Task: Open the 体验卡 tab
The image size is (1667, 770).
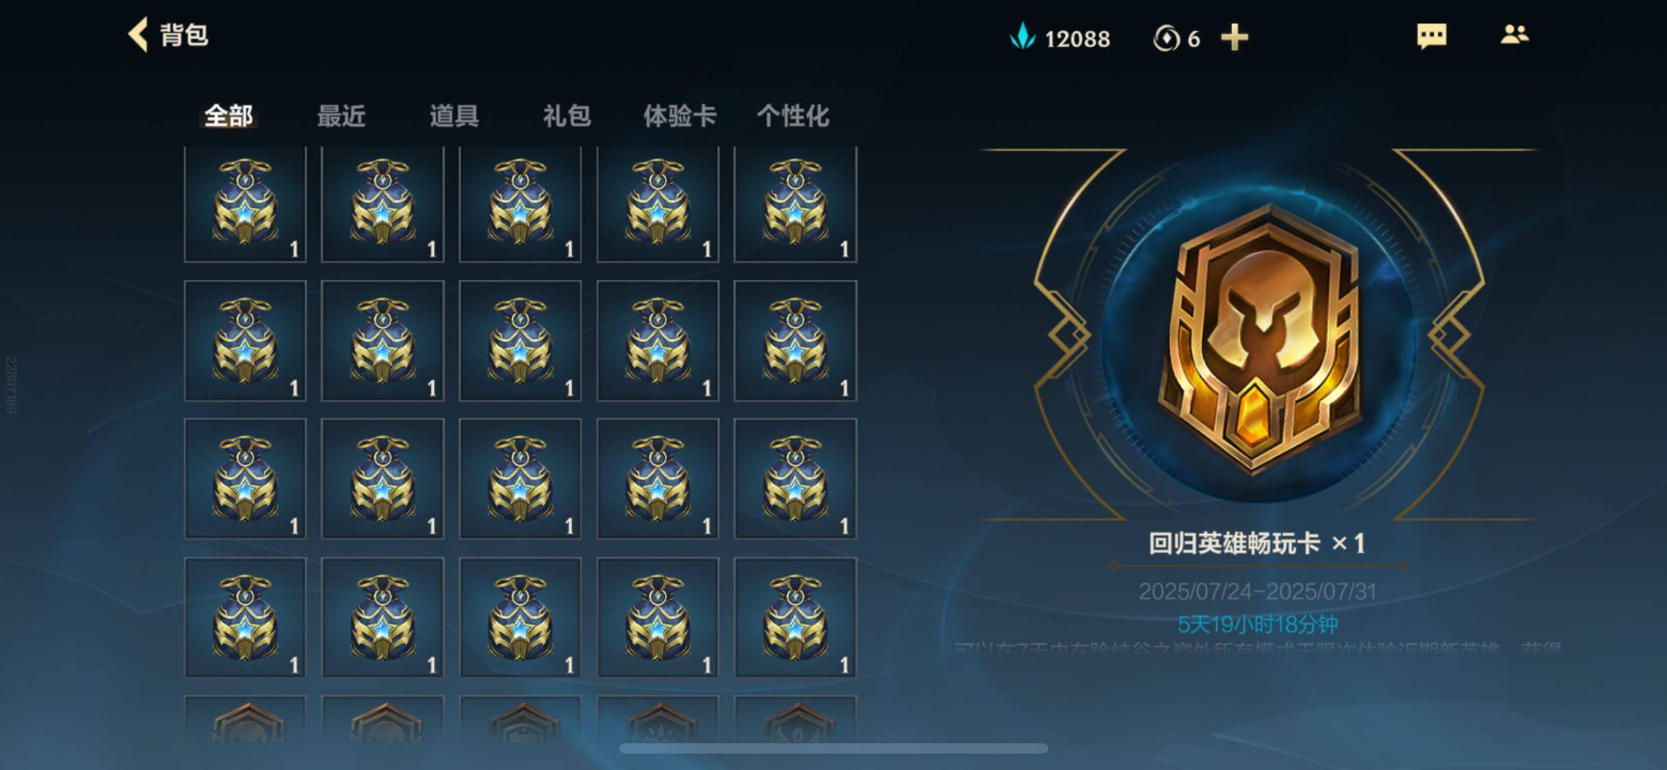Action: (x=680, y=116)
